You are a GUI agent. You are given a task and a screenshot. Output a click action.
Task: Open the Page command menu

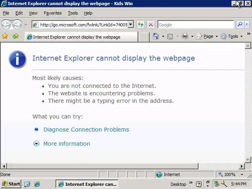click(207, 37)
